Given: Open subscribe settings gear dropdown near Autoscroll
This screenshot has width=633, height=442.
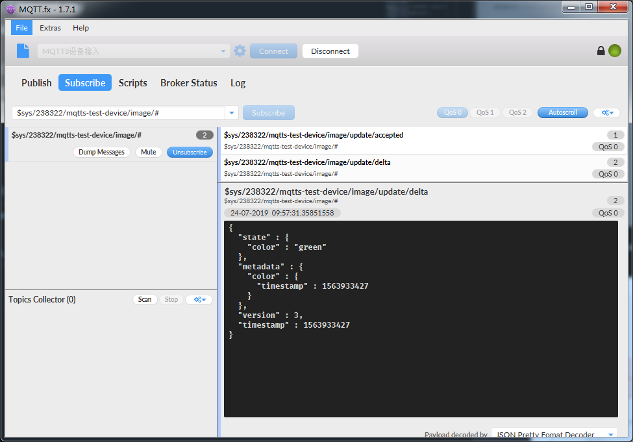Looking at the screenshot, I should tap(607, 113).
